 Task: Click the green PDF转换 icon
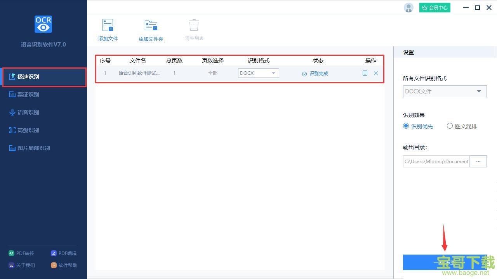coord(11,253)
